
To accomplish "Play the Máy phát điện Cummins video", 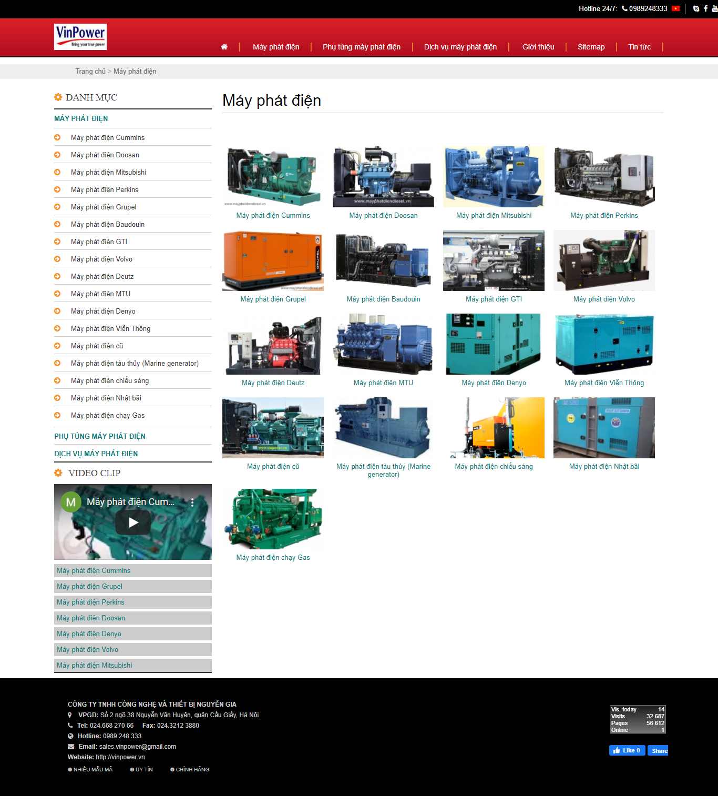I will (x=133, y=522).
